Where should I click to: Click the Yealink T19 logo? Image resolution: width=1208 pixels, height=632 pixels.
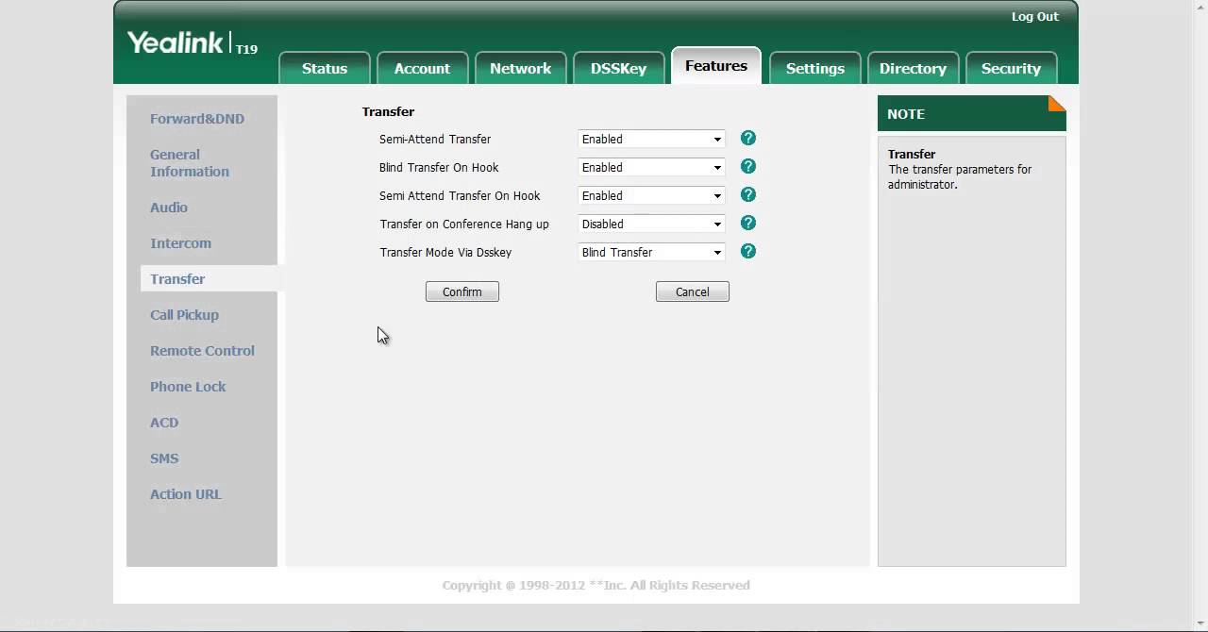point(193,43)
